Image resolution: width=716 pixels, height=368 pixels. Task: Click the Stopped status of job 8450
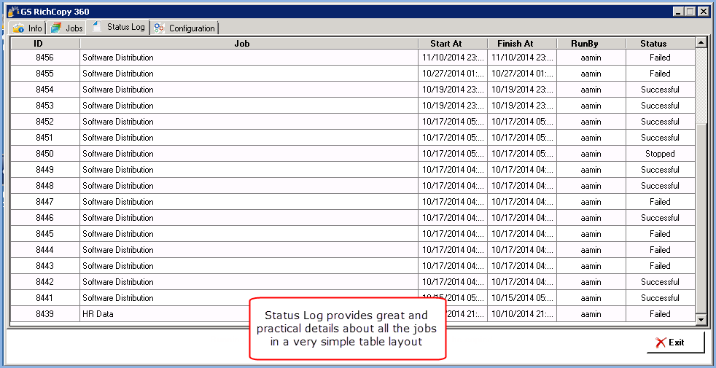point(660,154)
